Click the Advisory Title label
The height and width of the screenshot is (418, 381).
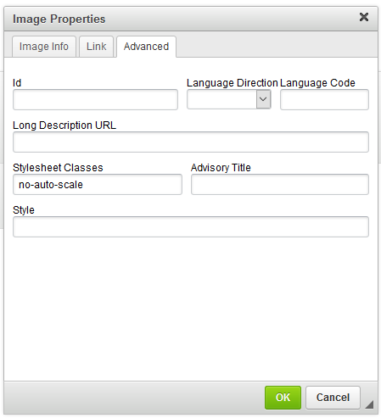(x=221, y=168)
